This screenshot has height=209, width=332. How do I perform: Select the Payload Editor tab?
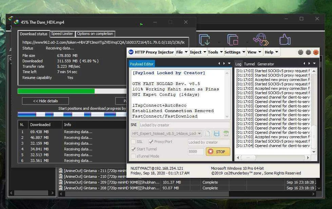[142, 64]
